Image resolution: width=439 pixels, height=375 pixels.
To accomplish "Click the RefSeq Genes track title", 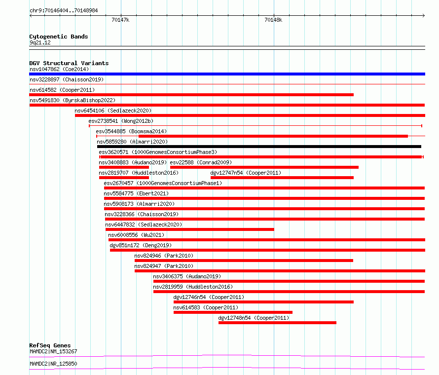I will 50,345.
